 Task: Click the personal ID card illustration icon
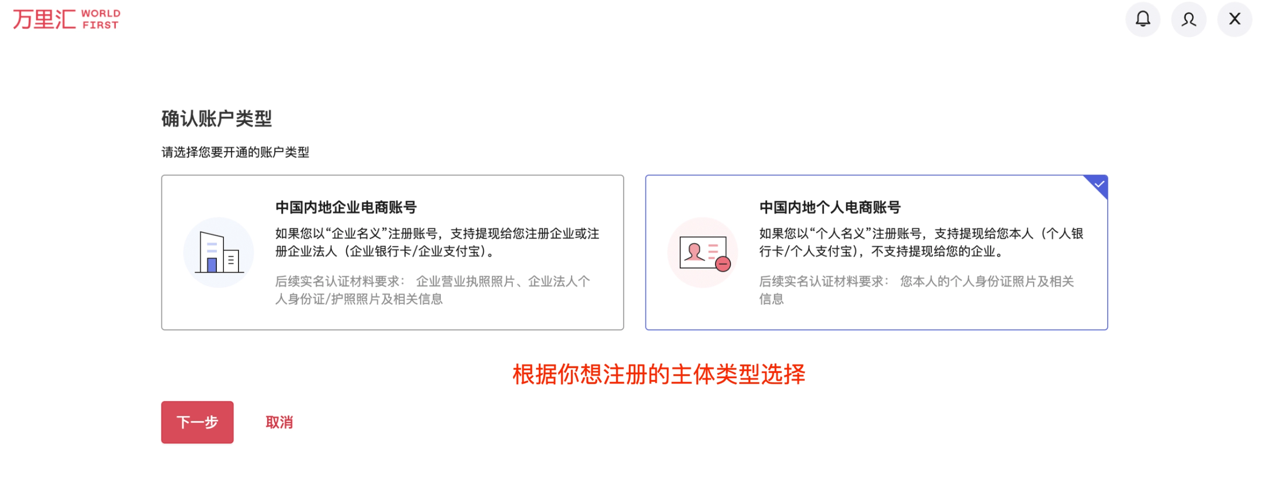pos(702,252)
